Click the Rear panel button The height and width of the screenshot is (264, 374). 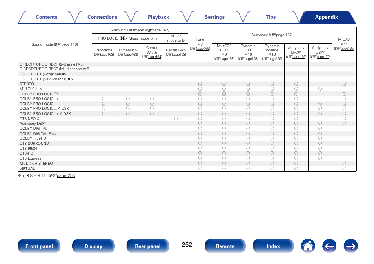148,246
